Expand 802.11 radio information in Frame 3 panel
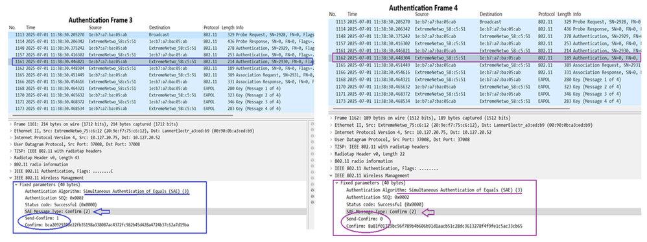 coord(11,164)
